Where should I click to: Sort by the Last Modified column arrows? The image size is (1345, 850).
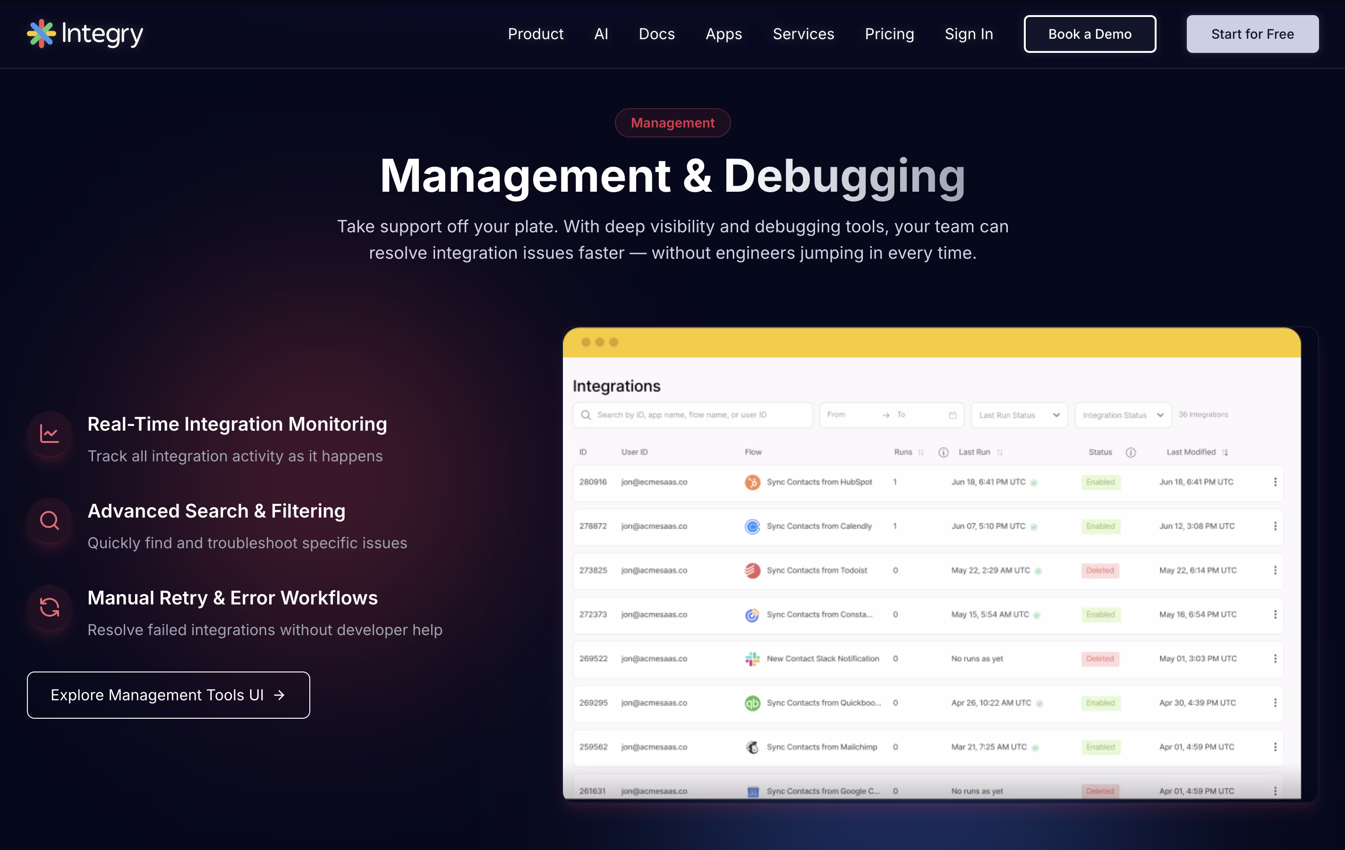1225,452
